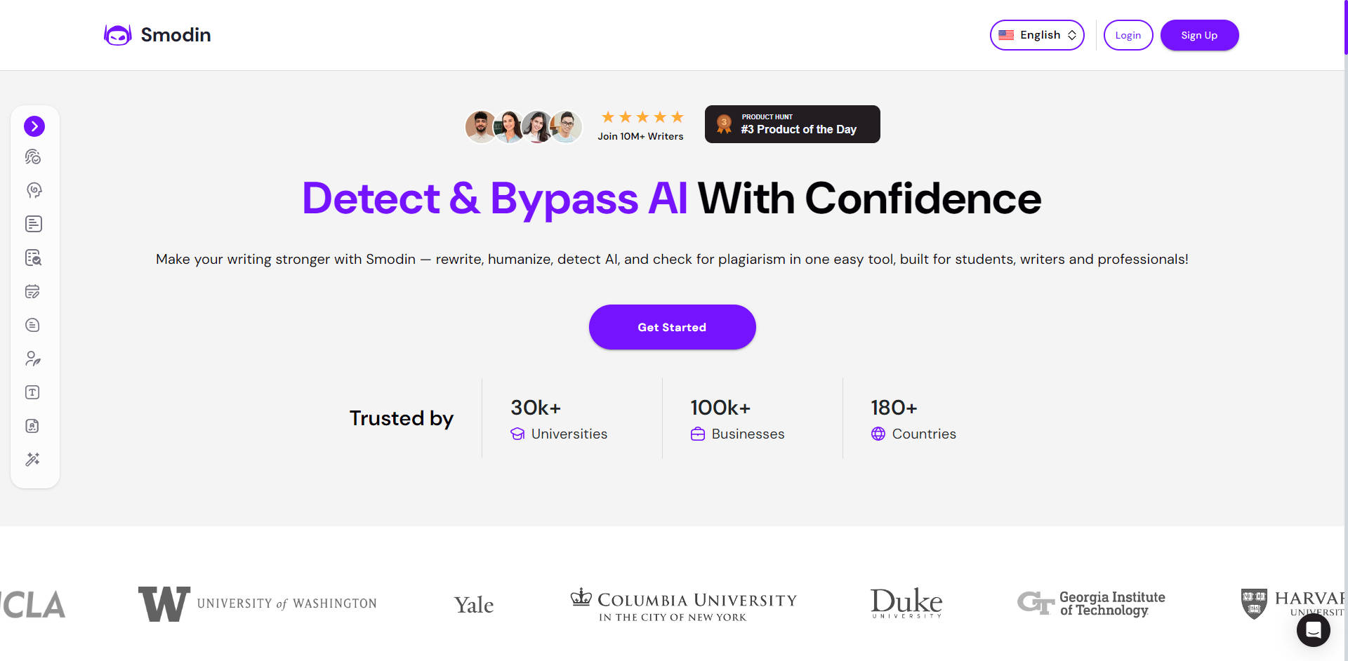The width and height of the screenshot is (1348, 661).
Task: Click the Login button
Action: [x=1128, y=35]
